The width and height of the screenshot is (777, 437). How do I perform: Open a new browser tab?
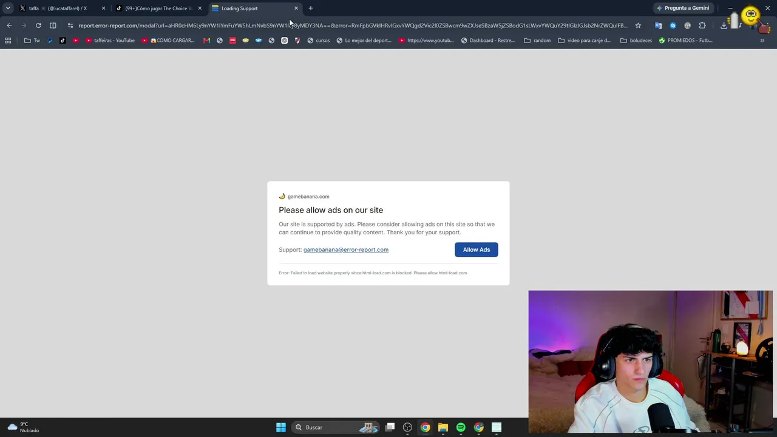tap(311, 8)
